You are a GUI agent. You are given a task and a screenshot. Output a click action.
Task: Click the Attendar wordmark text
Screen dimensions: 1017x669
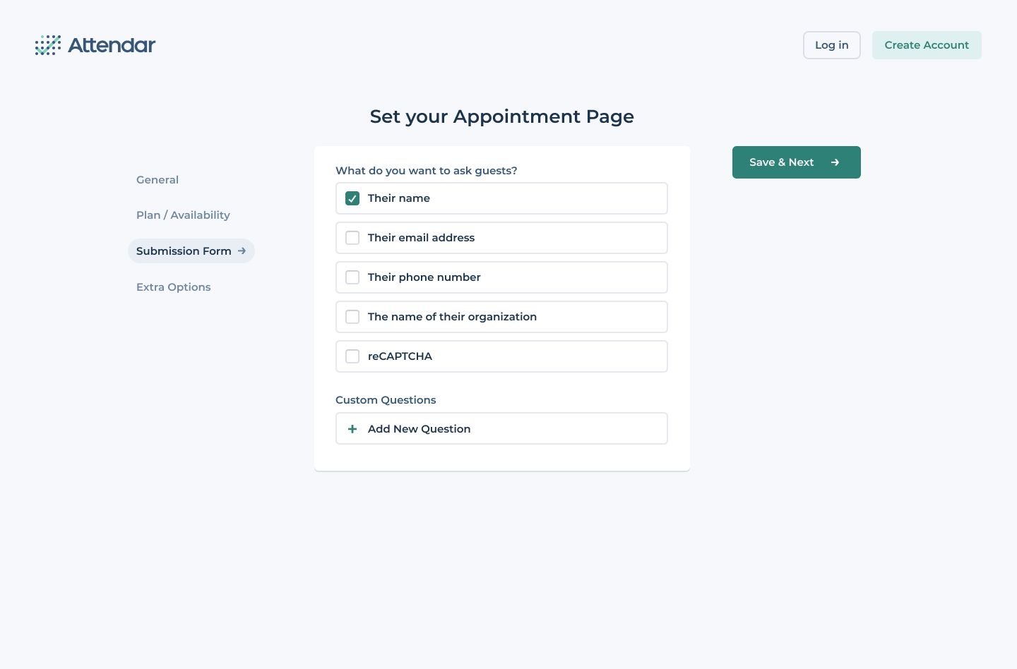[112, 45]
